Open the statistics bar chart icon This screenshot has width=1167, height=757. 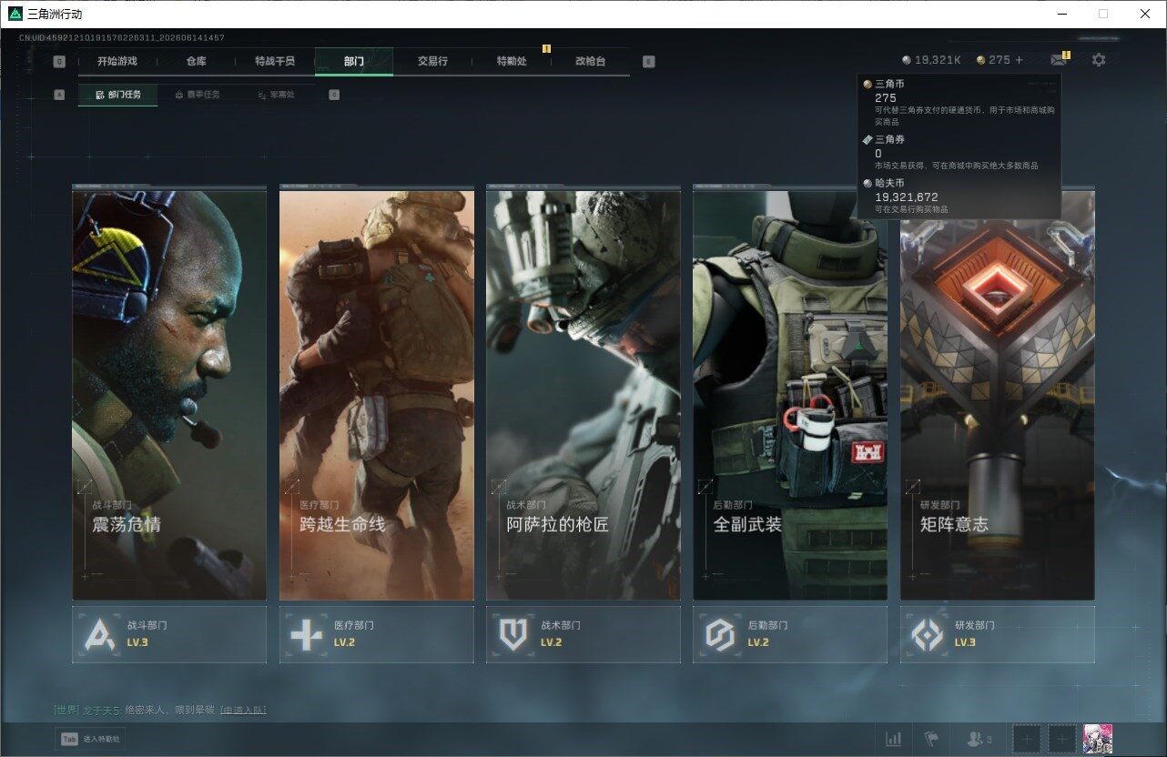[x=894, y=739]
